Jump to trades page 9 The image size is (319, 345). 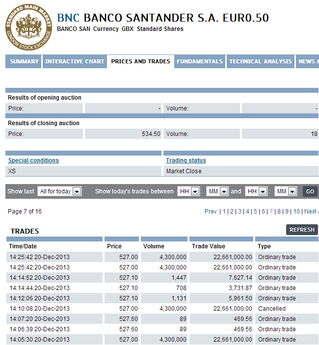click(287, 212)
